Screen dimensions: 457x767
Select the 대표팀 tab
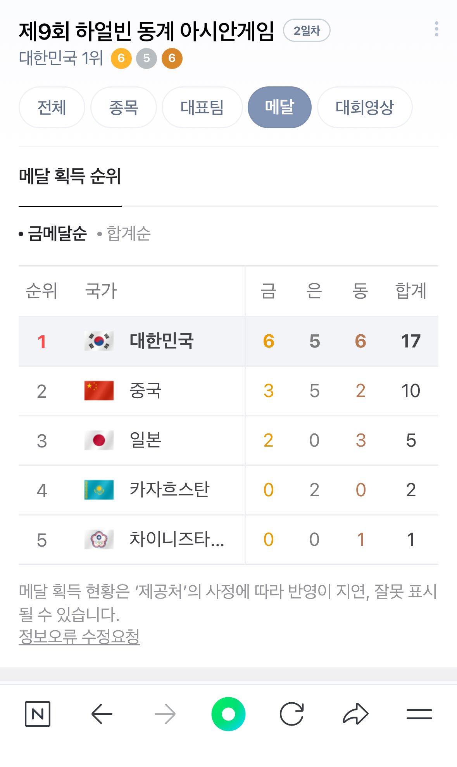(x=202, y=107)
